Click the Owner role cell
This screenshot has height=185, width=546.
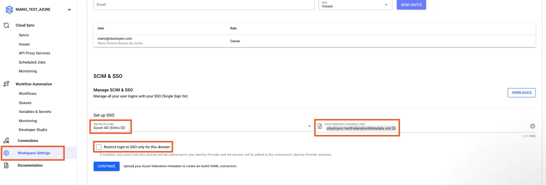click(235, 41)
